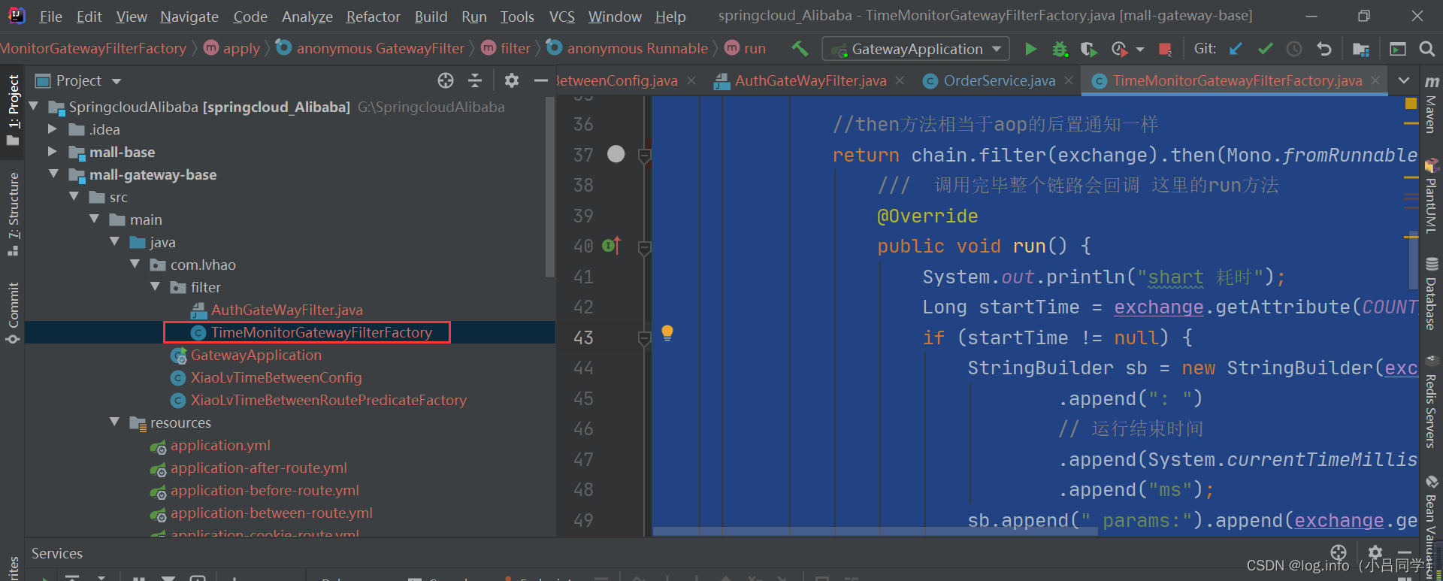Click locate opened file crosshair icon
Image resolution: width=1443 pixels, height=581 pixels.
[446, 80]
